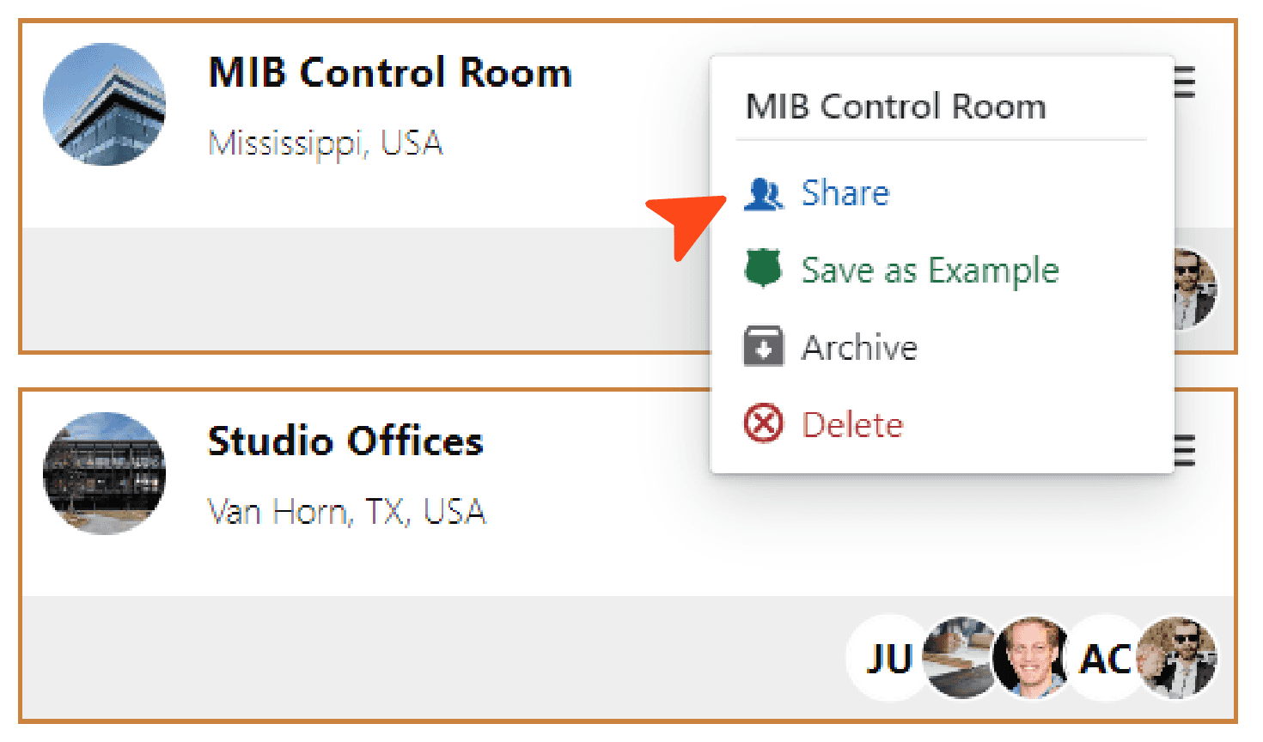Choose the Share text in the menu
The image size is (1263, 742).
[x=845, y=194]
